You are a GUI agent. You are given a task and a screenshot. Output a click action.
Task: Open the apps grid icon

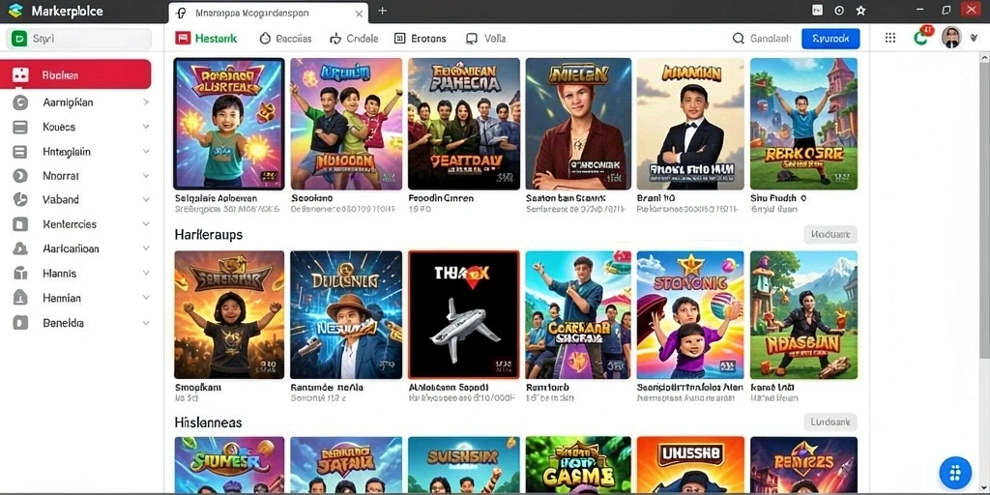coord(890,38)
